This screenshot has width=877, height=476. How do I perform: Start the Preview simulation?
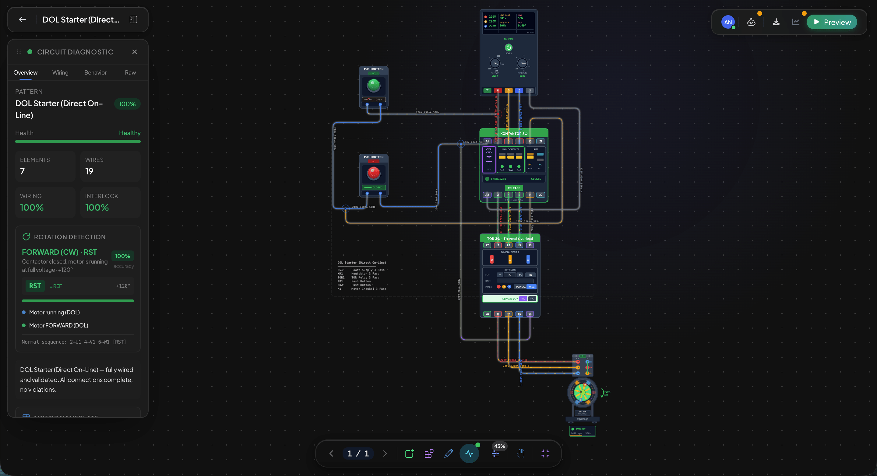[832, 22]
